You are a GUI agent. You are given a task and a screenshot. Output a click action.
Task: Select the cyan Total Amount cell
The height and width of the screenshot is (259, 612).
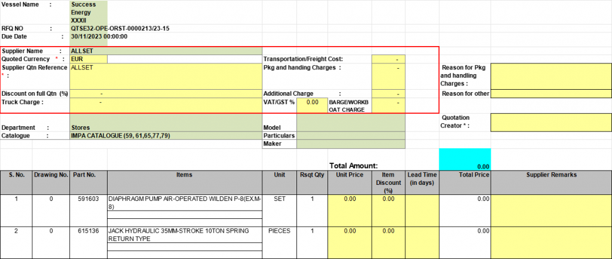464,159
